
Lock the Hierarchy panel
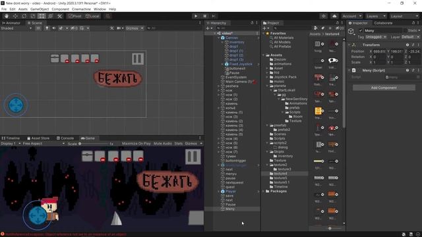click(252, 23)
